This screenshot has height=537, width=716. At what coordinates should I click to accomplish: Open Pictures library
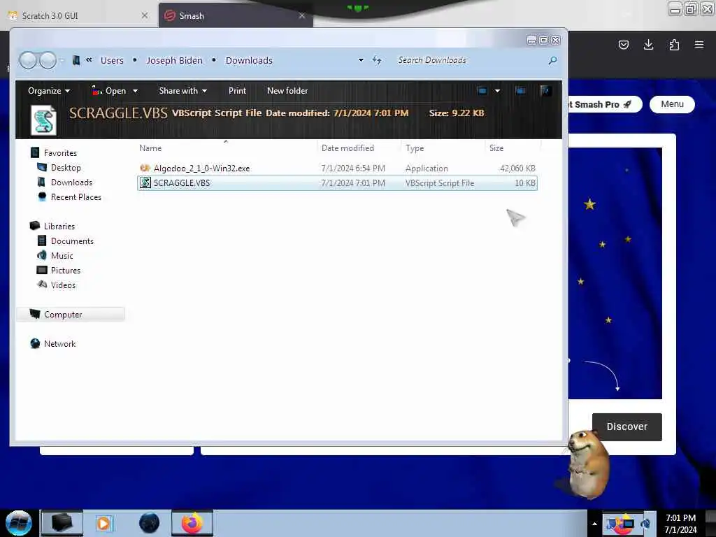[x=65, y=270]
